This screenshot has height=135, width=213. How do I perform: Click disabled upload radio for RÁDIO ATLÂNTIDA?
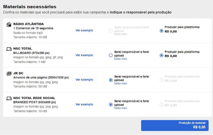tap(111, 31)
